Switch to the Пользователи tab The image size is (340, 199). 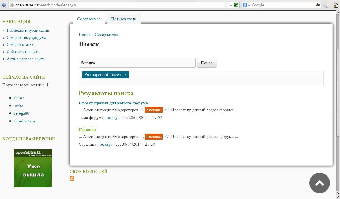pos(124,19)
